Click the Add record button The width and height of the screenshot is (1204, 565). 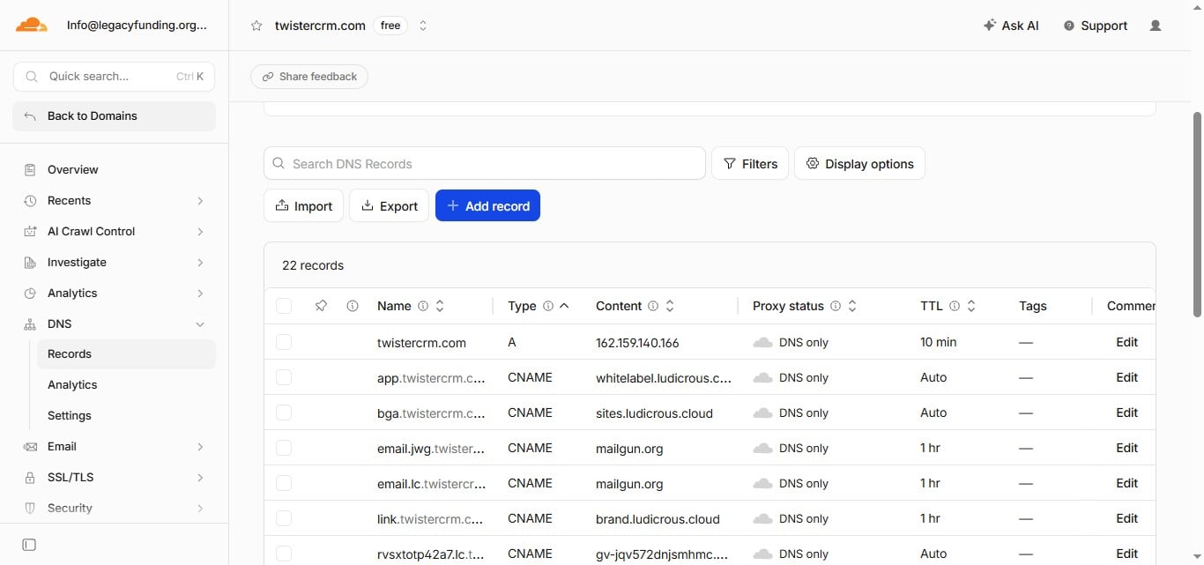coord(487,205)
